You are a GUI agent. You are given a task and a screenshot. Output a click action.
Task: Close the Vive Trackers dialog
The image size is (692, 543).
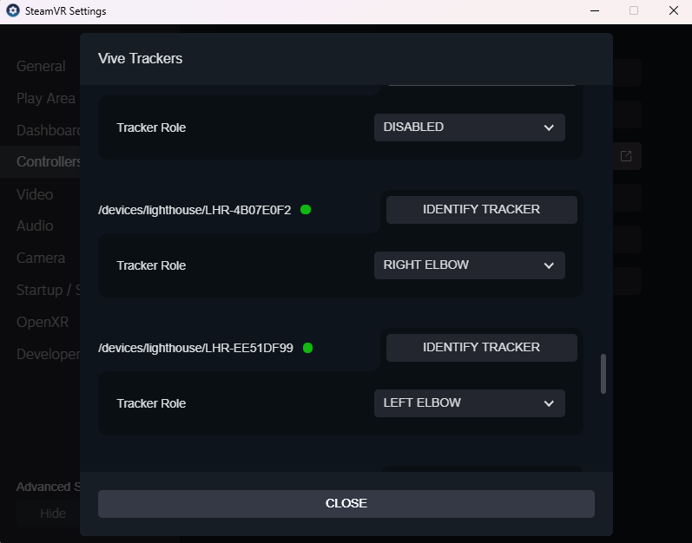346,504
